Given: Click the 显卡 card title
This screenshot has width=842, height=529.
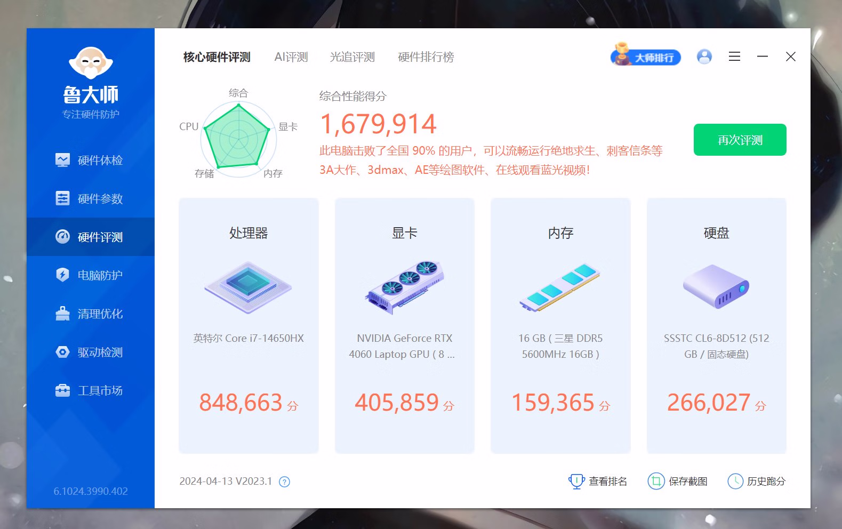Looking at the screenshot, I should pyautogui.click(x=405, y=233).
